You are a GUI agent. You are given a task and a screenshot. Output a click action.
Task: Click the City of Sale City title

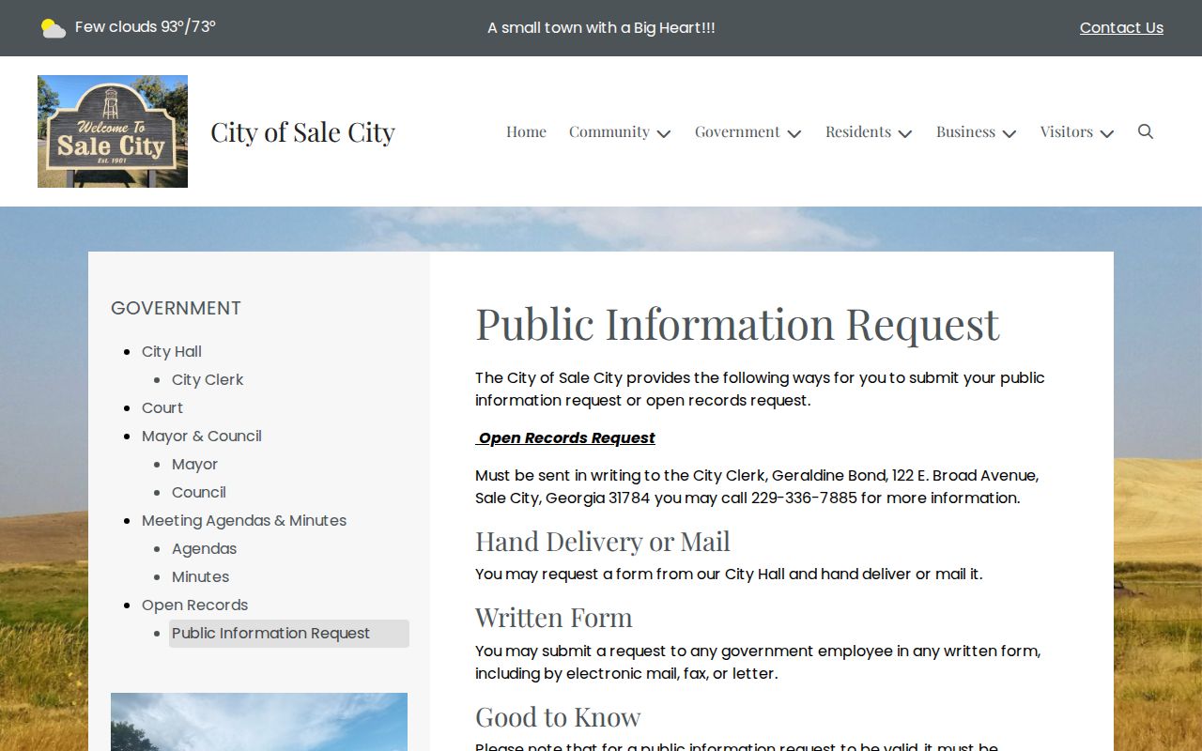pos(302,132)
